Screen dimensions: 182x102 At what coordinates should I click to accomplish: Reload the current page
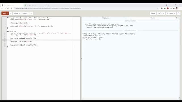[8, 8]
